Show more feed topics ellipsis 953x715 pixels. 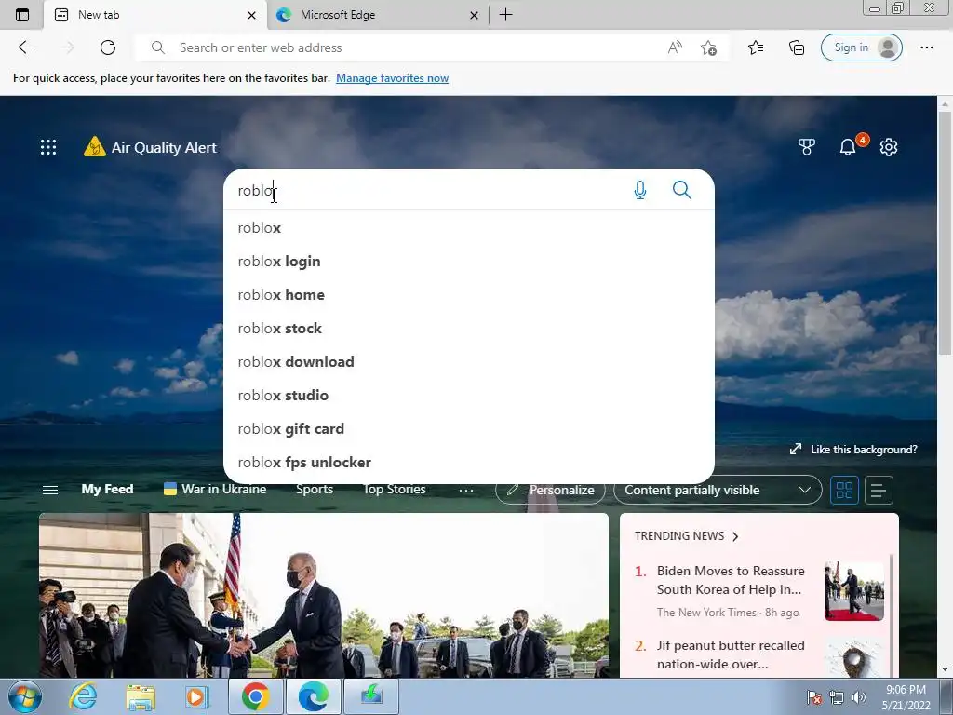(466, 490)
